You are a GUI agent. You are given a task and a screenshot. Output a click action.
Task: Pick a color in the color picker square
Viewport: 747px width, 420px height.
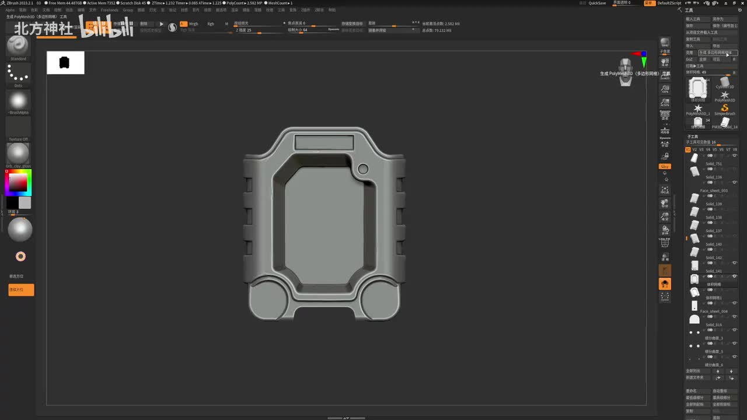(x=18, y=183)
